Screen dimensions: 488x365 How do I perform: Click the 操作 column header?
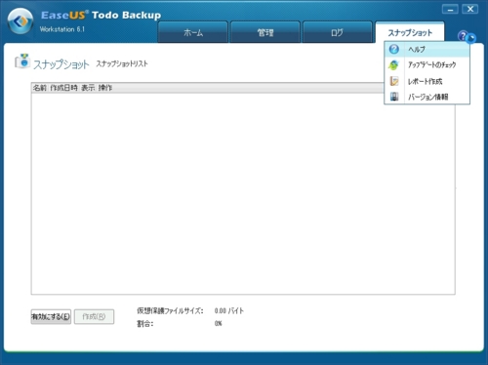(x=105, y=88)
